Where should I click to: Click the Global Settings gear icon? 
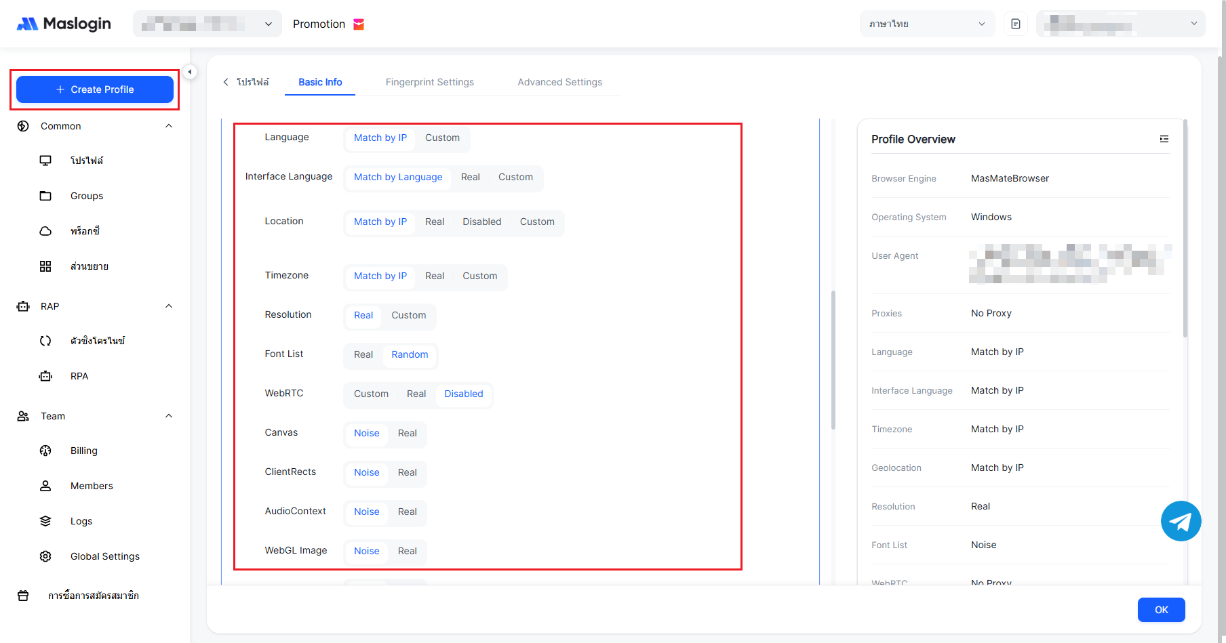[45, 556]
